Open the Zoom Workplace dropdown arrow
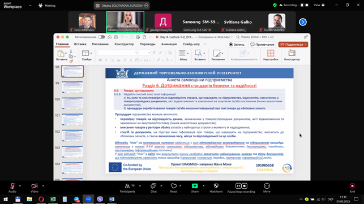 coord(30,6)
